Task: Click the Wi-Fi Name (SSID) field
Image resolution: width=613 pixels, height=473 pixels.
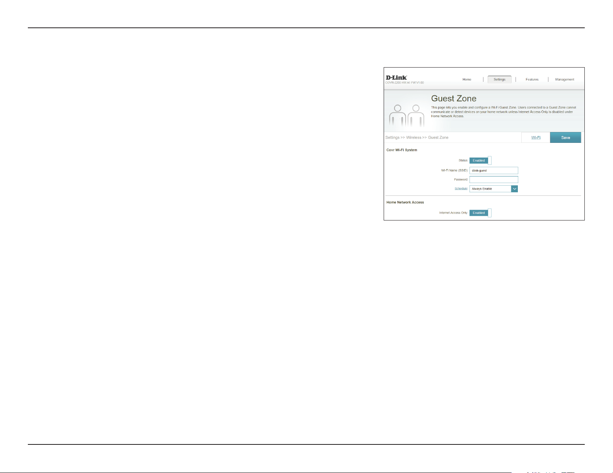Action: pyautogui.click(x=493, y=171)
